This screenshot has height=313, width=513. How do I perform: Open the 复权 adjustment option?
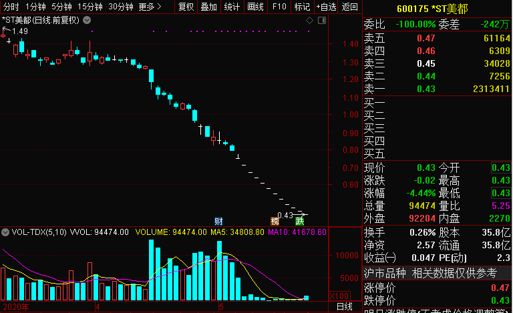tap(186, 7)
